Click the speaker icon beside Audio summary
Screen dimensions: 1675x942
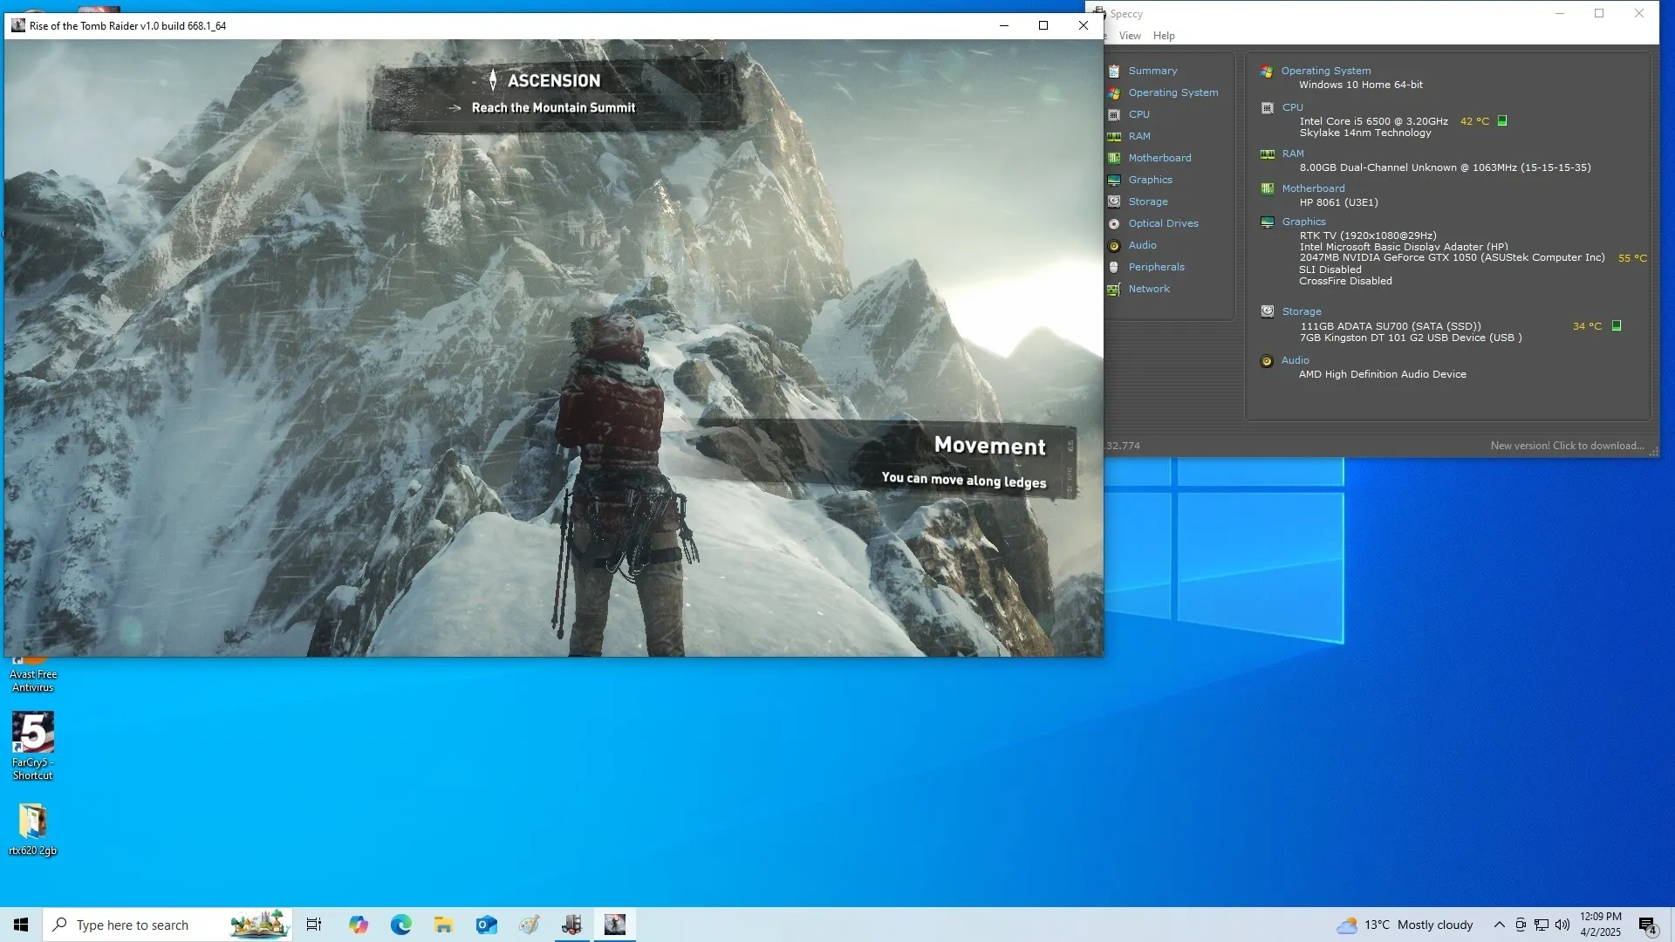pyautogui.click(x=1267, y=361)
